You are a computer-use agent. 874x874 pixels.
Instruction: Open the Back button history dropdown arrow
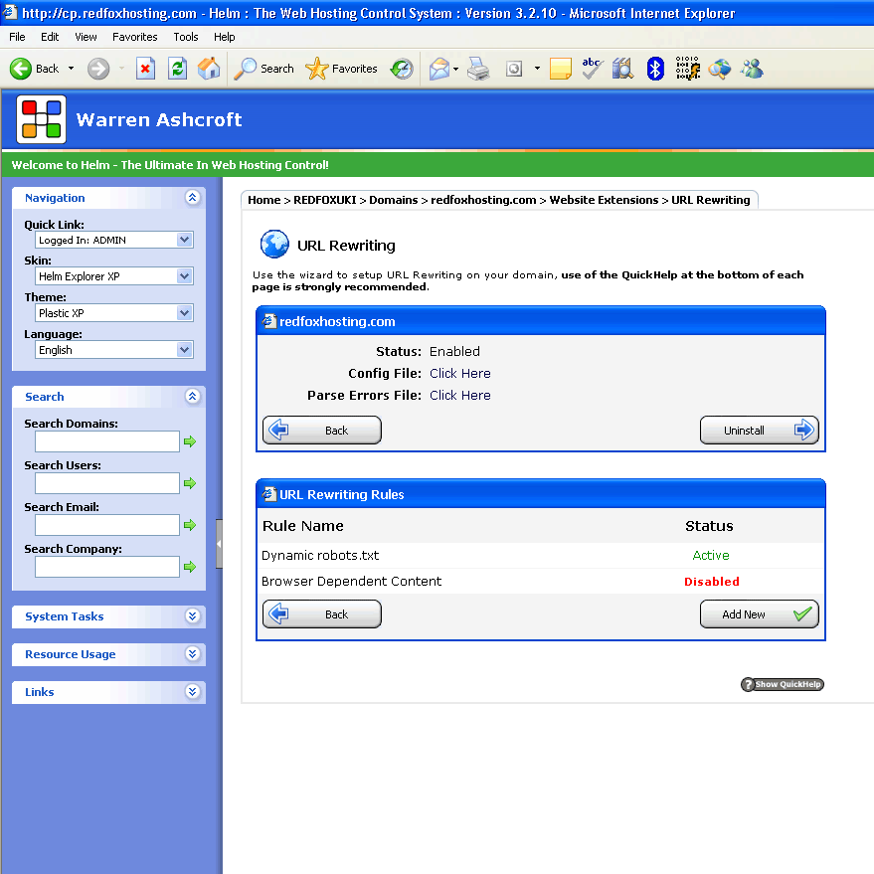(71, 69)
